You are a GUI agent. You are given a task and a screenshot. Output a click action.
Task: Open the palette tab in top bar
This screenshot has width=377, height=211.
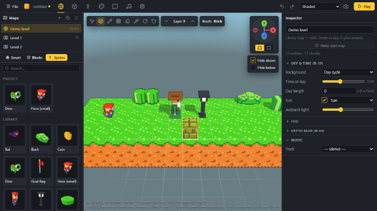[x=102, y=6]
